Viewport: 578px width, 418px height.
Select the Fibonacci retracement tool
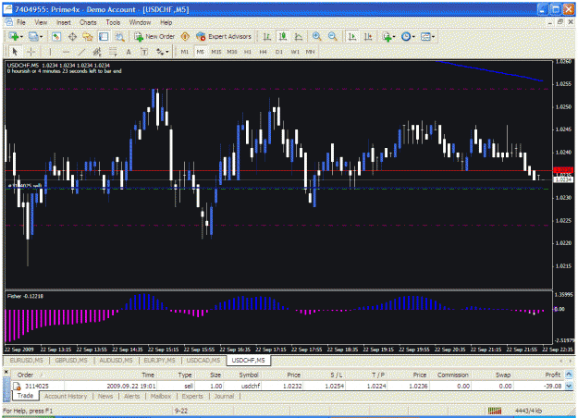pyautogui.click(x=113, y=52)
